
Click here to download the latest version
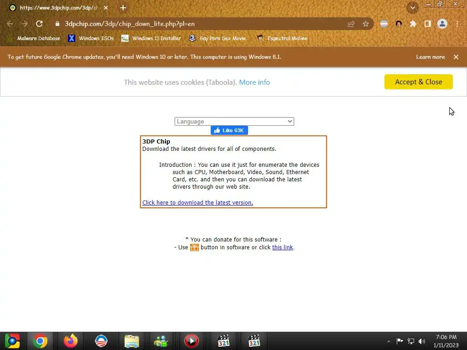point(197,203)
